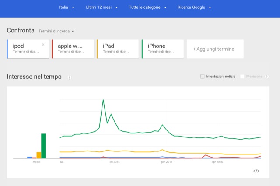This screenshot has height=186, width=280.
Task: Open the embed code icon below chart
Action: point(256,171)
